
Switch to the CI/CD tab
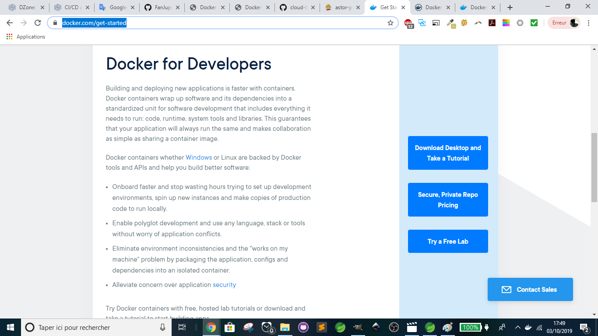click(72, 7)
